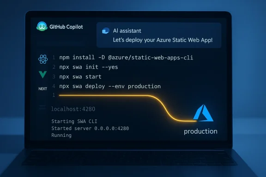The width and height of the screenshot is (266, 177).
Task: Choose the NEXT framework icon
Action: [42, 89]
